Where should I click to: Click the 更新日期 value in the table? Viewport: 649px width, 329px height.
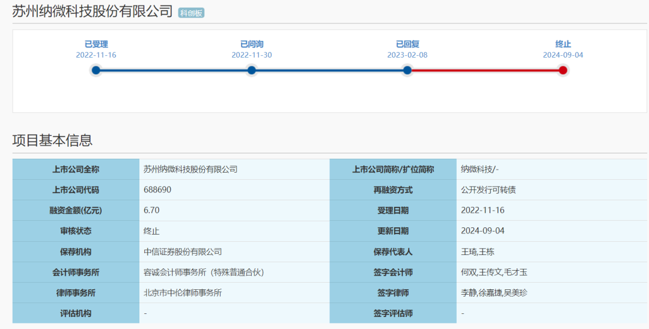pos(483,231)
